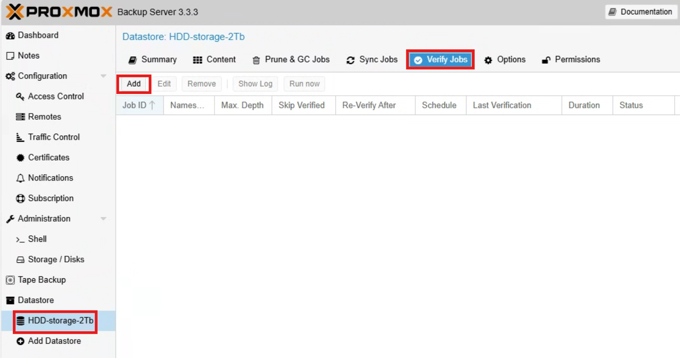Select HDD-storage-2Tb datastore
This screenshot has width=680, height=358.
(x=58, y=321)
